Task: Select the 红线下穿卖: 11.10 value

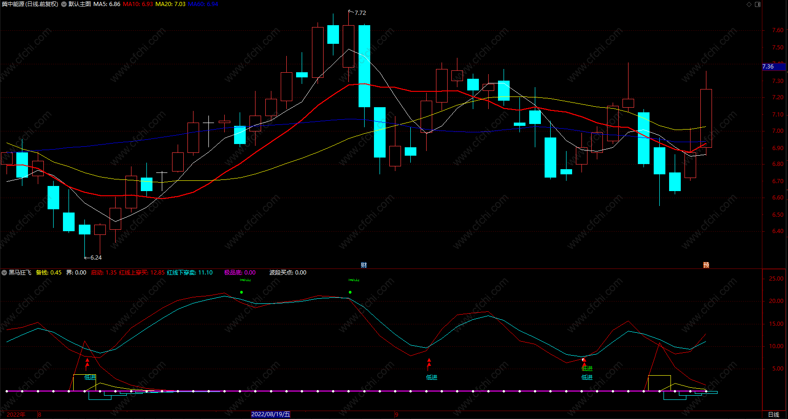Action: click(190, 273)
